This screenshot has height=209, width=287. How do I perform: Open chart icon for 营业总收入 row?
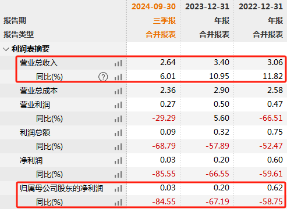pyautogui.click(x=118, y=63)
